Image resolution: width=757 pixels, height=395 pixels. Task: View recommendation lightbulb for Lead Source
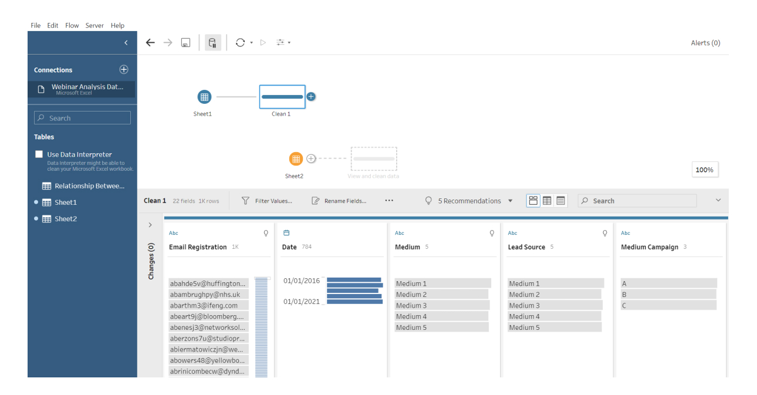click(x=605, y=233)
